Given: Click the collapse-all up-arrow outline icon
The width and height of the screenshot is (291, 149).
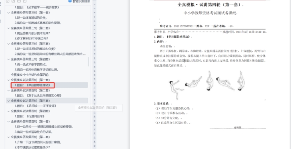Looking at the screenshot, I should 13,1.
